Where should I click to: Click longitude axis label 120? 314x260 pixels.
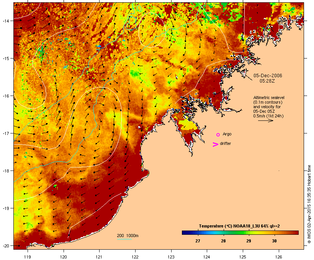pos(64,257)
